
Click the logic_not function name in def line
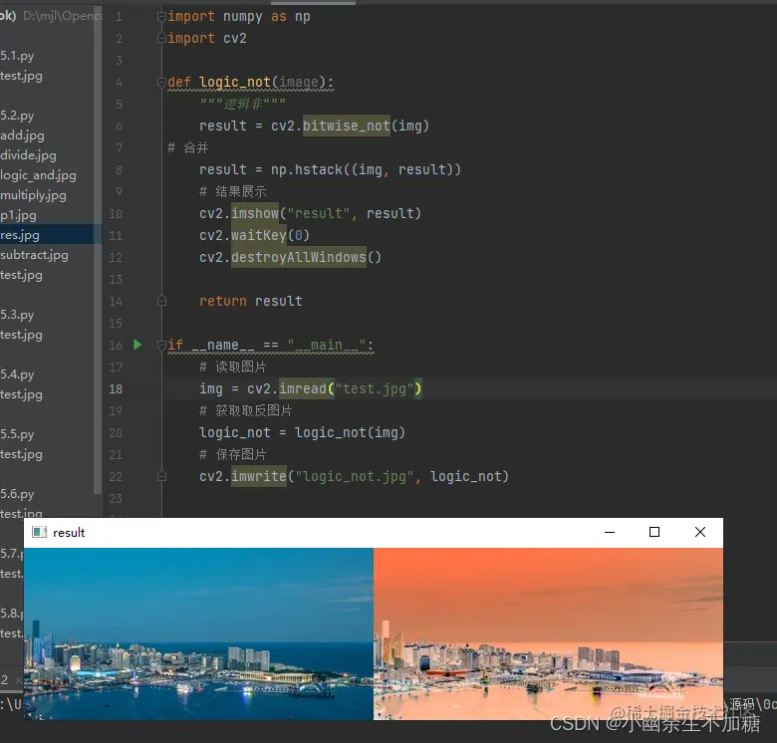(235, 82)
